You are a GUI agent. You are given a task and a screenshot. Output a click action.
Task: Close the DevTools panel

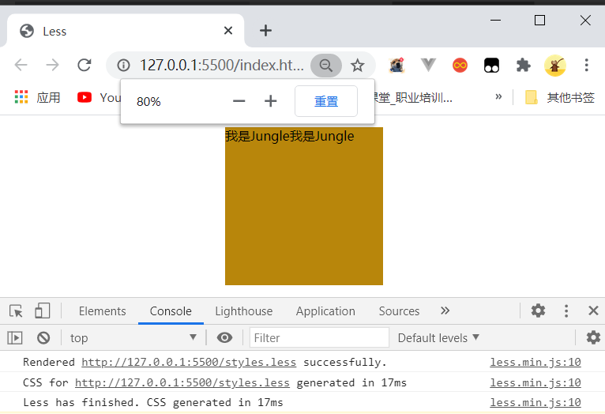(x=593, y=310)
